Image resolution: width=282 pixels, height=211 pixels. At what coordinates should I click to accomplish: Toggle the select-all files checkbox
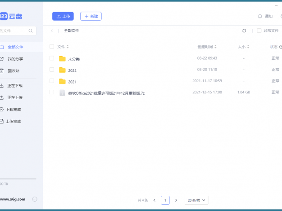coord(52,47)
